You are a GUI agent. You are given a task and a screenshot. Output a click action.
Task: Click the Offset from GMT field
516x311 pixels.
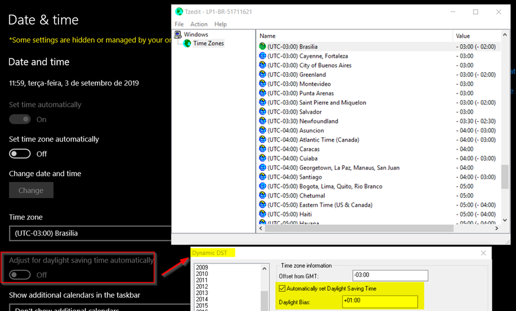tap(390, 275)
